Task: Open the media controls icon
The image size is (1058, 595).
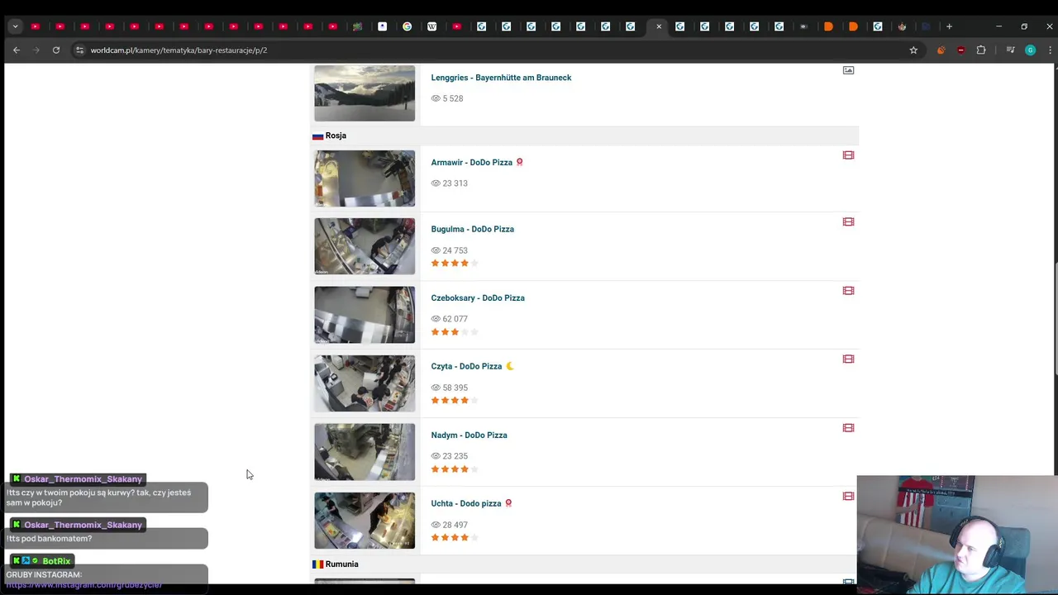Action: click(1010, 50)
